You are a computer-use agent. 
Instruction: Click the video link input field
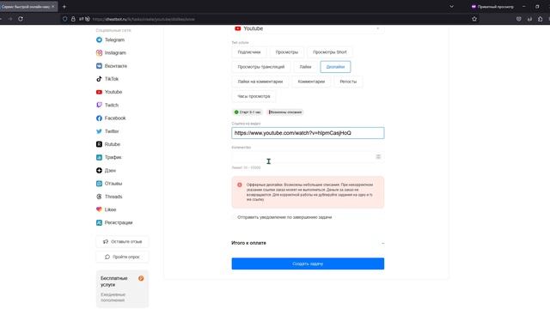tap(308, 133)
